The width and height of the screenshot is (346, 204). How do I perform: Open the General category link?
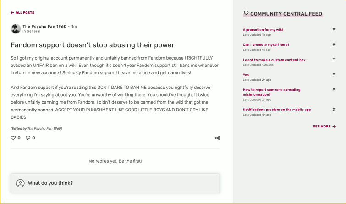(x=33, y=31)
